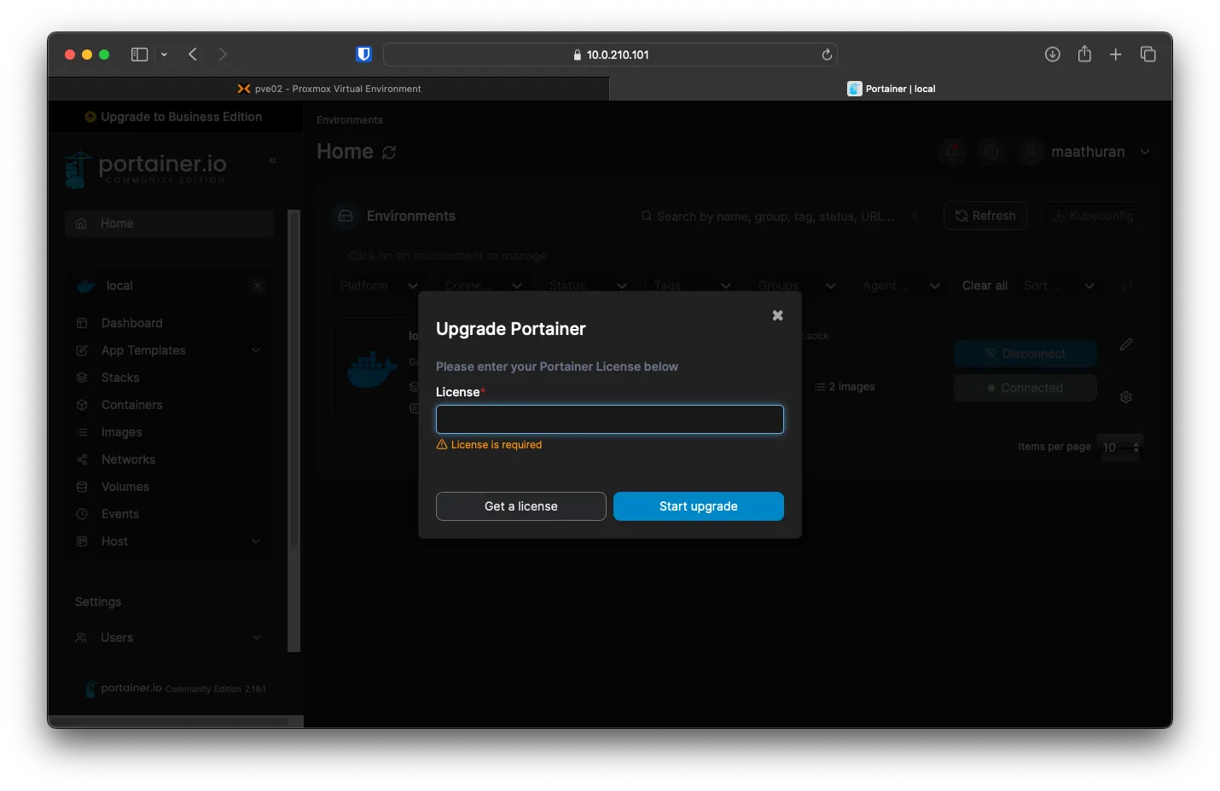The height and width of the screenshot is (791, 1220).
Task: Open the Agent version filter dropdown
Action: pos(901,286)
